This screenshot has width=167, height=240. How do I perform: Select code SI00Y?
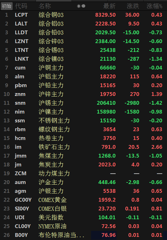coord(22,209)
